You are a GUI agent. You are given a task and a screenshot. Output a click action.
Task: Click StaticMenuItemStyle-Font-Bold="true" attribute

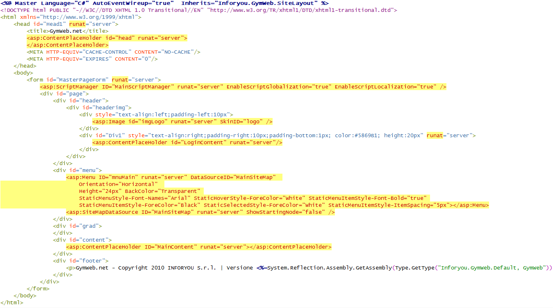pyautogui.click(x=367, y=198)
